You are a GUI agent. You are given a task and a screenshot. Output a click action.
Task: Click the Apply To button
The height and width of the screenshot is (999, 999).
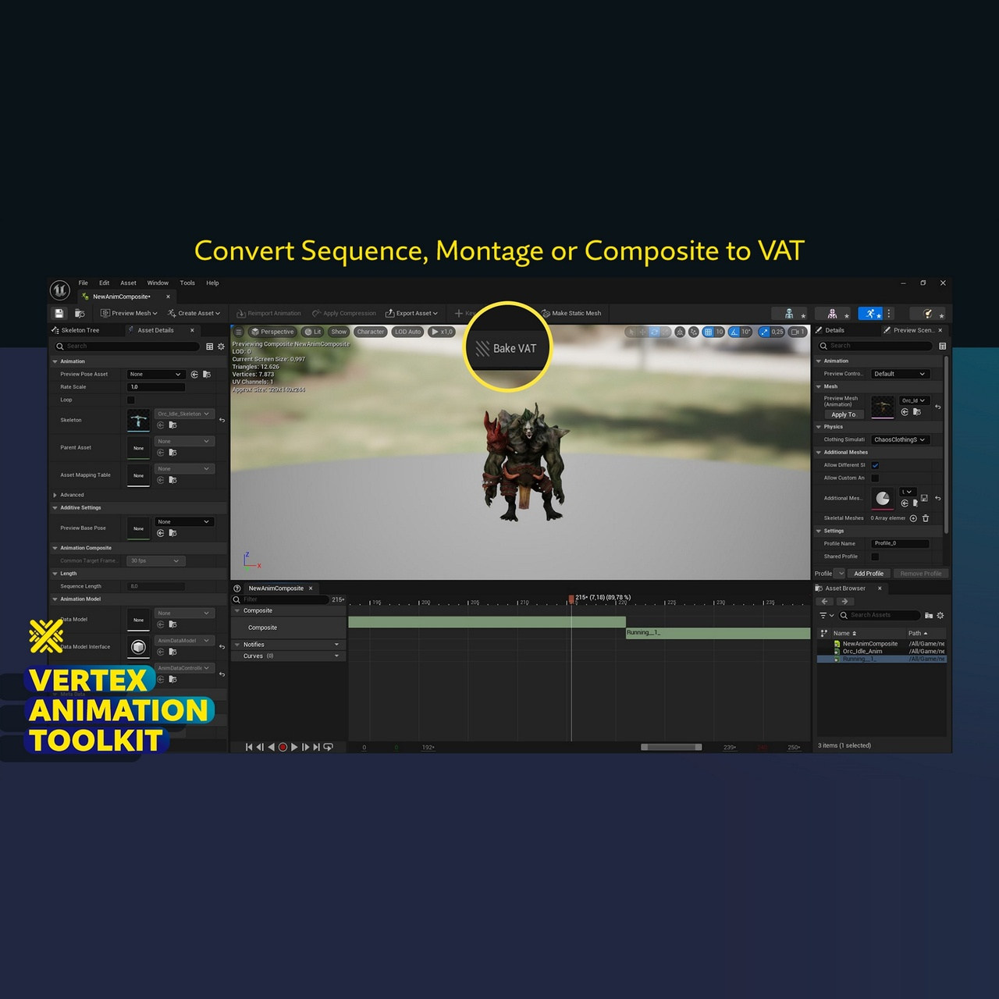pyautogui.click(x=843, y=414)
